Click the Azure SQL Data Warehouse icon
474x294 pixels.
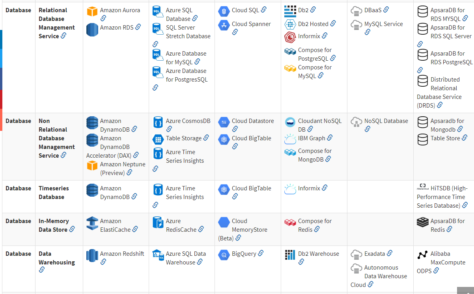pyautogui.click(x=158, y=255)
